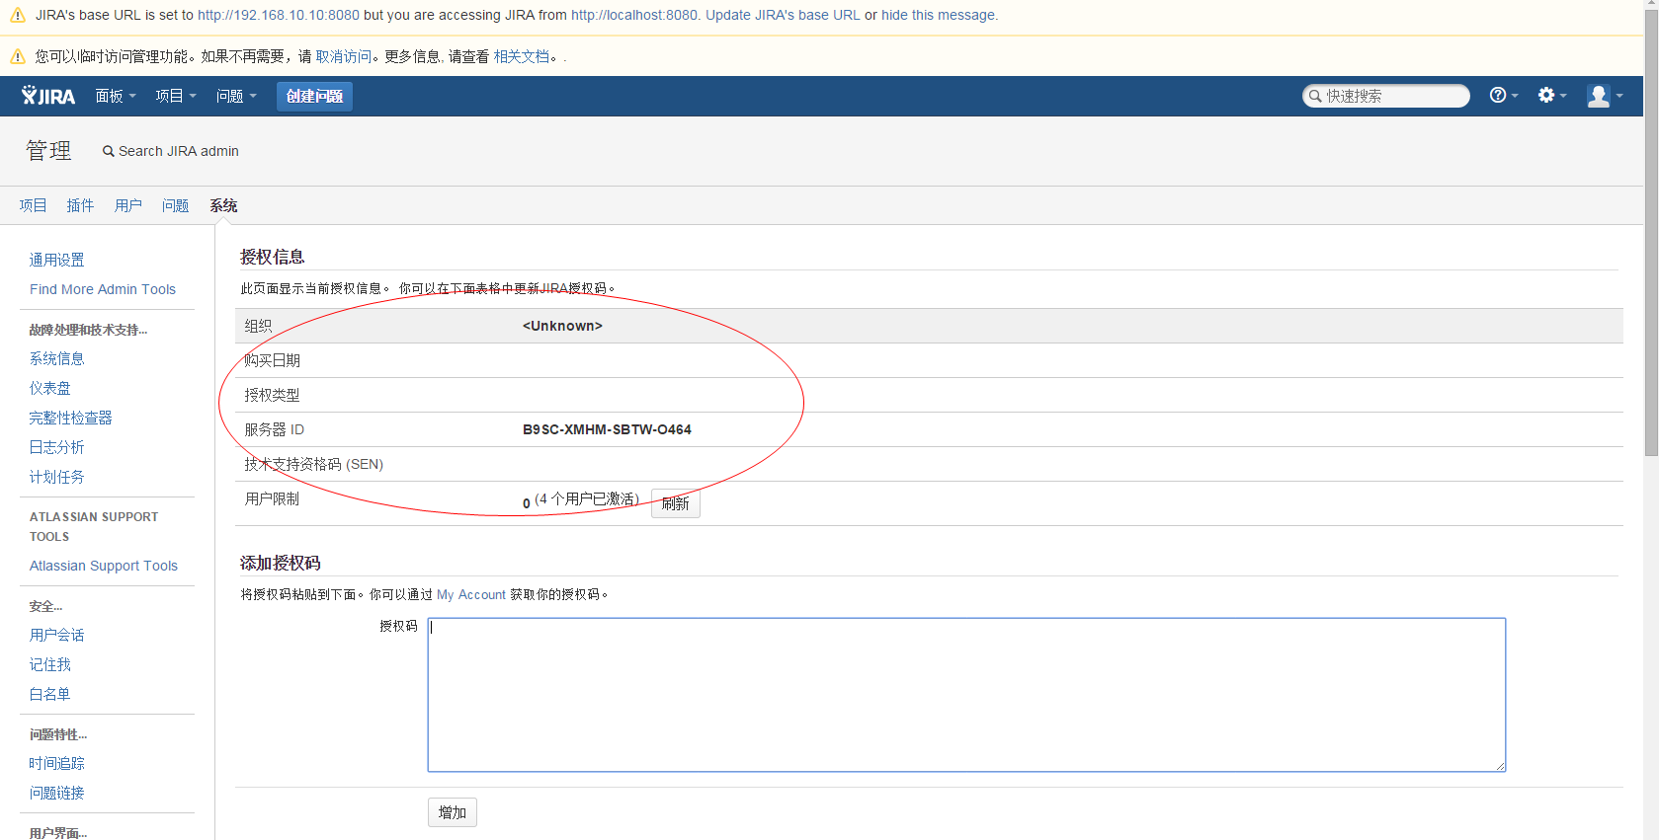Open 问题链接 in the sidebar
1659x840 pixels.
coord(56,793)
